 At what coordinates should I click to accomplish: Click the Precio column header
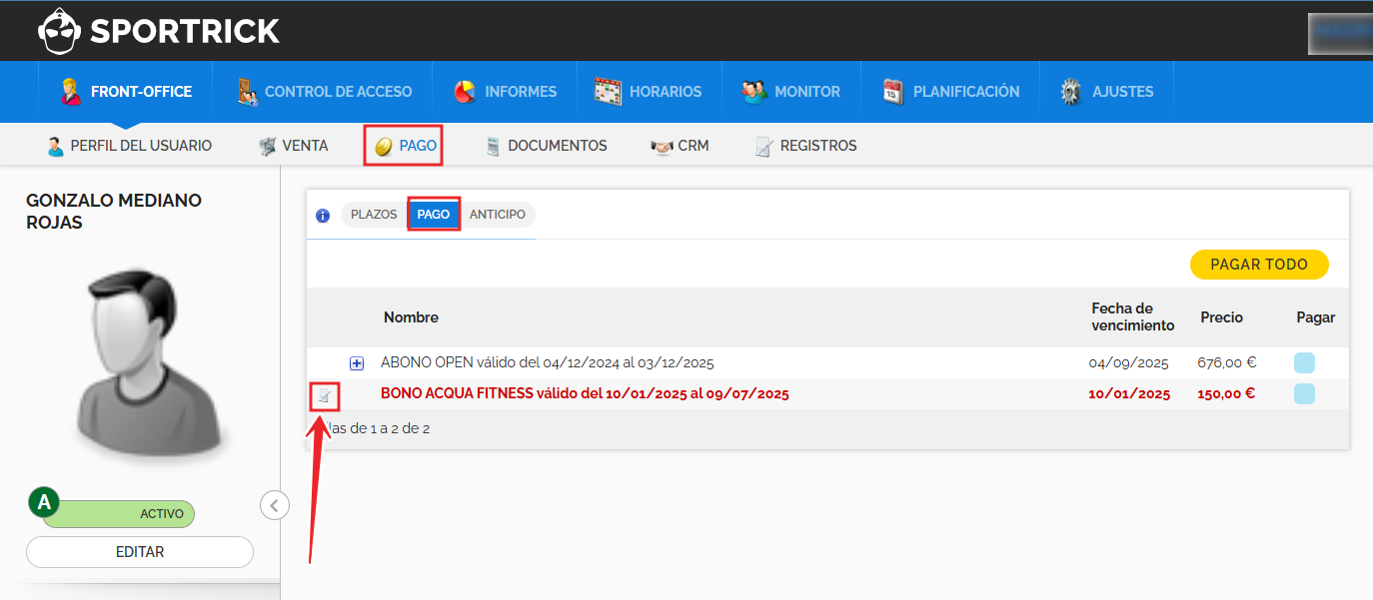(1222, 317)
